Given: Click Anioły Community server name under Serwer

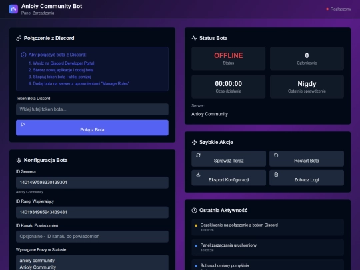Looking at the screenshot, I should [x=209, y=114].
